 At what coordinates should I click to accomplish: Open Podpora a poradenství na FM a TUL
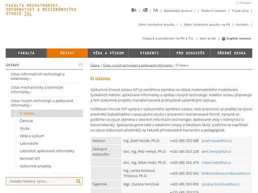pos(168,39)
